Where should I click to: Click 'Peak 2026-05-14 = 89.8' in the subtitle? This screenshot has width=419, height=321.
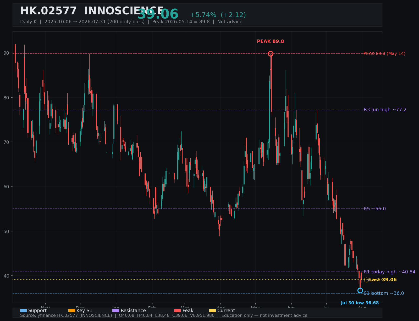(x=181, y=22)
